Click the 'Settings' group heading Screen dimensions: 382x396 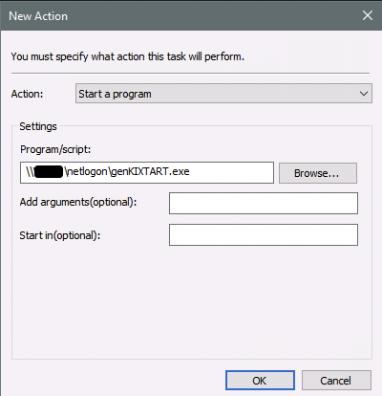coord(38,126)
